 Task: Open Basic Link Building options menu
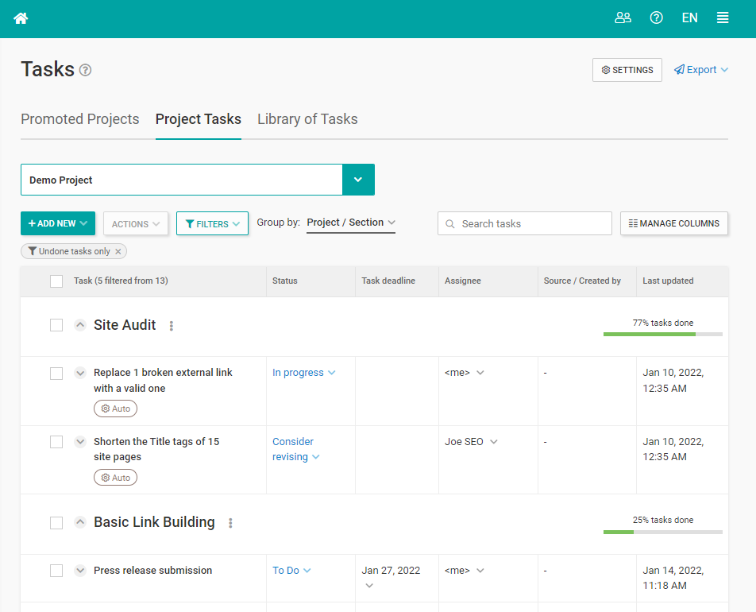[230, 523]
